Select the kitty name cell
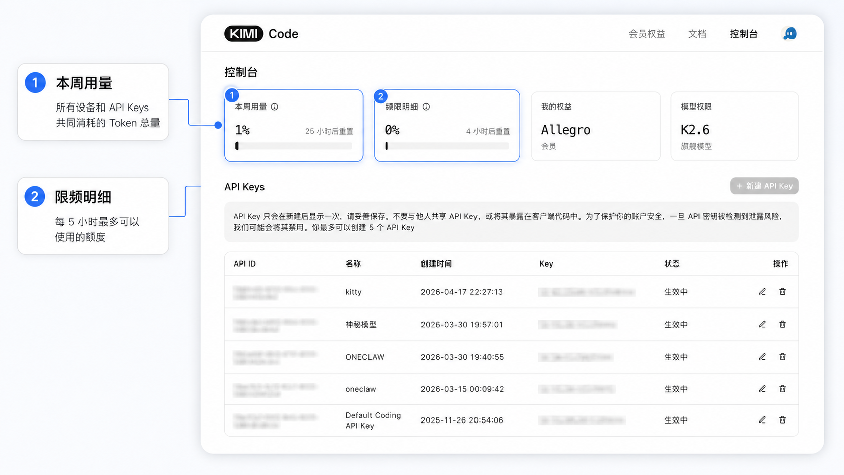 tap(353, 292)
